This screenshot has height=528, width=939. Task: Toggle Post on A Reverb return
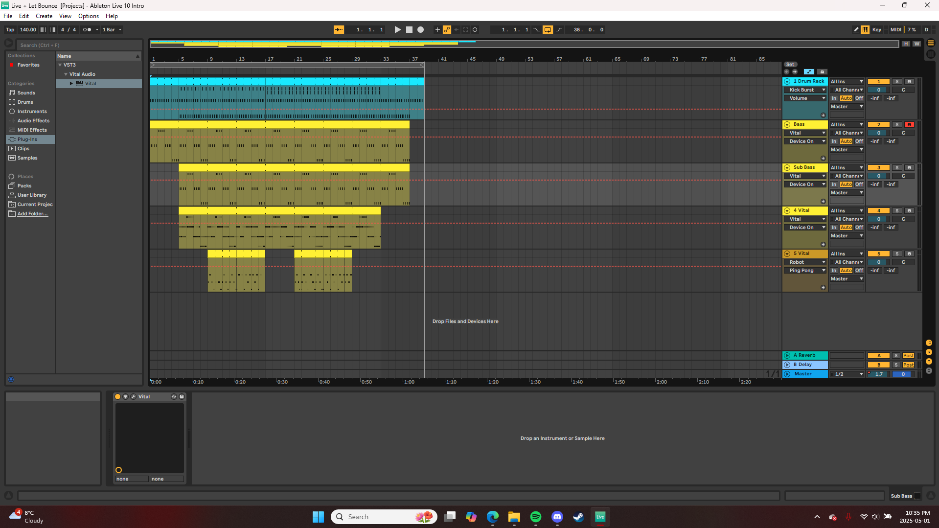pos(908,356)
